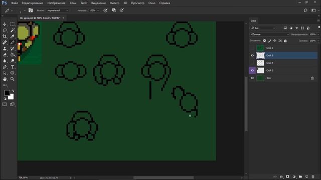Toggle pressure for opacity icon

click(x=105, y=10)
